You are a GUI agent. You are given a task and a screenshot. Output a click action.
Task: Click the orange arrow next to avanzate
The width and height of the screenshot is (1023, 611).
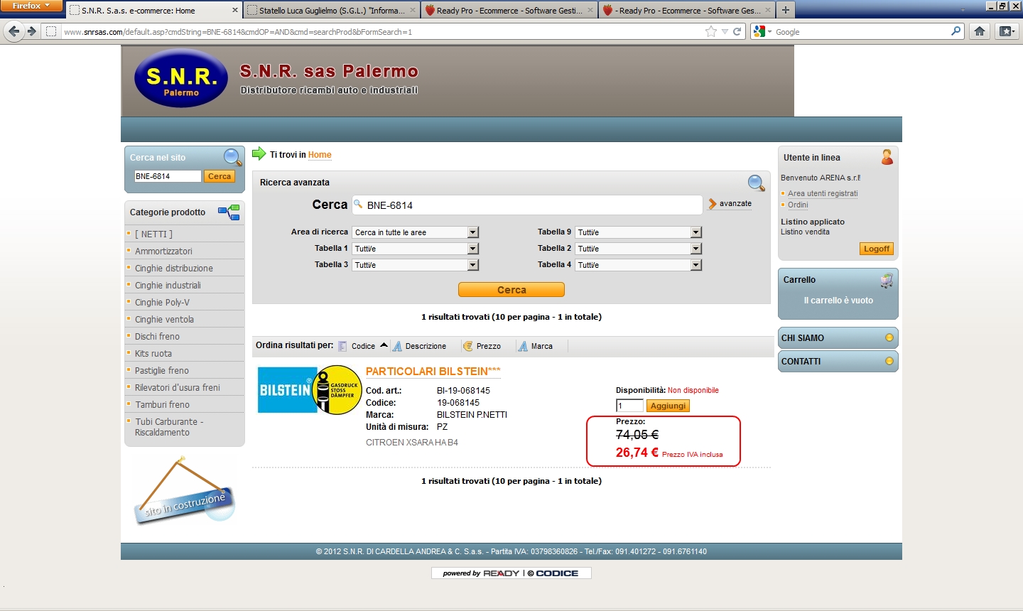(x=713, y=204)
